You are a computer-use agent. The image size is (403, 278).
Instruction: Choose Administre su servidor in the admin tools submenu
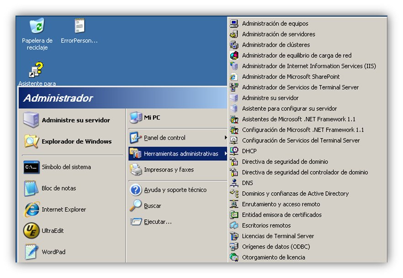[308, 98]
